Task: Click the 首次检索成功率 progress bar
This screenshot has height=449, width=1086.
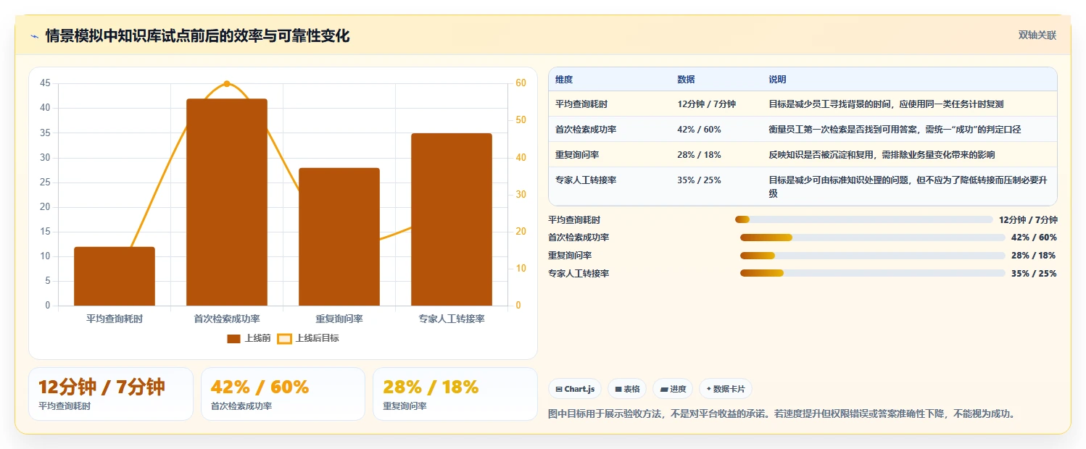Action: (872, 238)
